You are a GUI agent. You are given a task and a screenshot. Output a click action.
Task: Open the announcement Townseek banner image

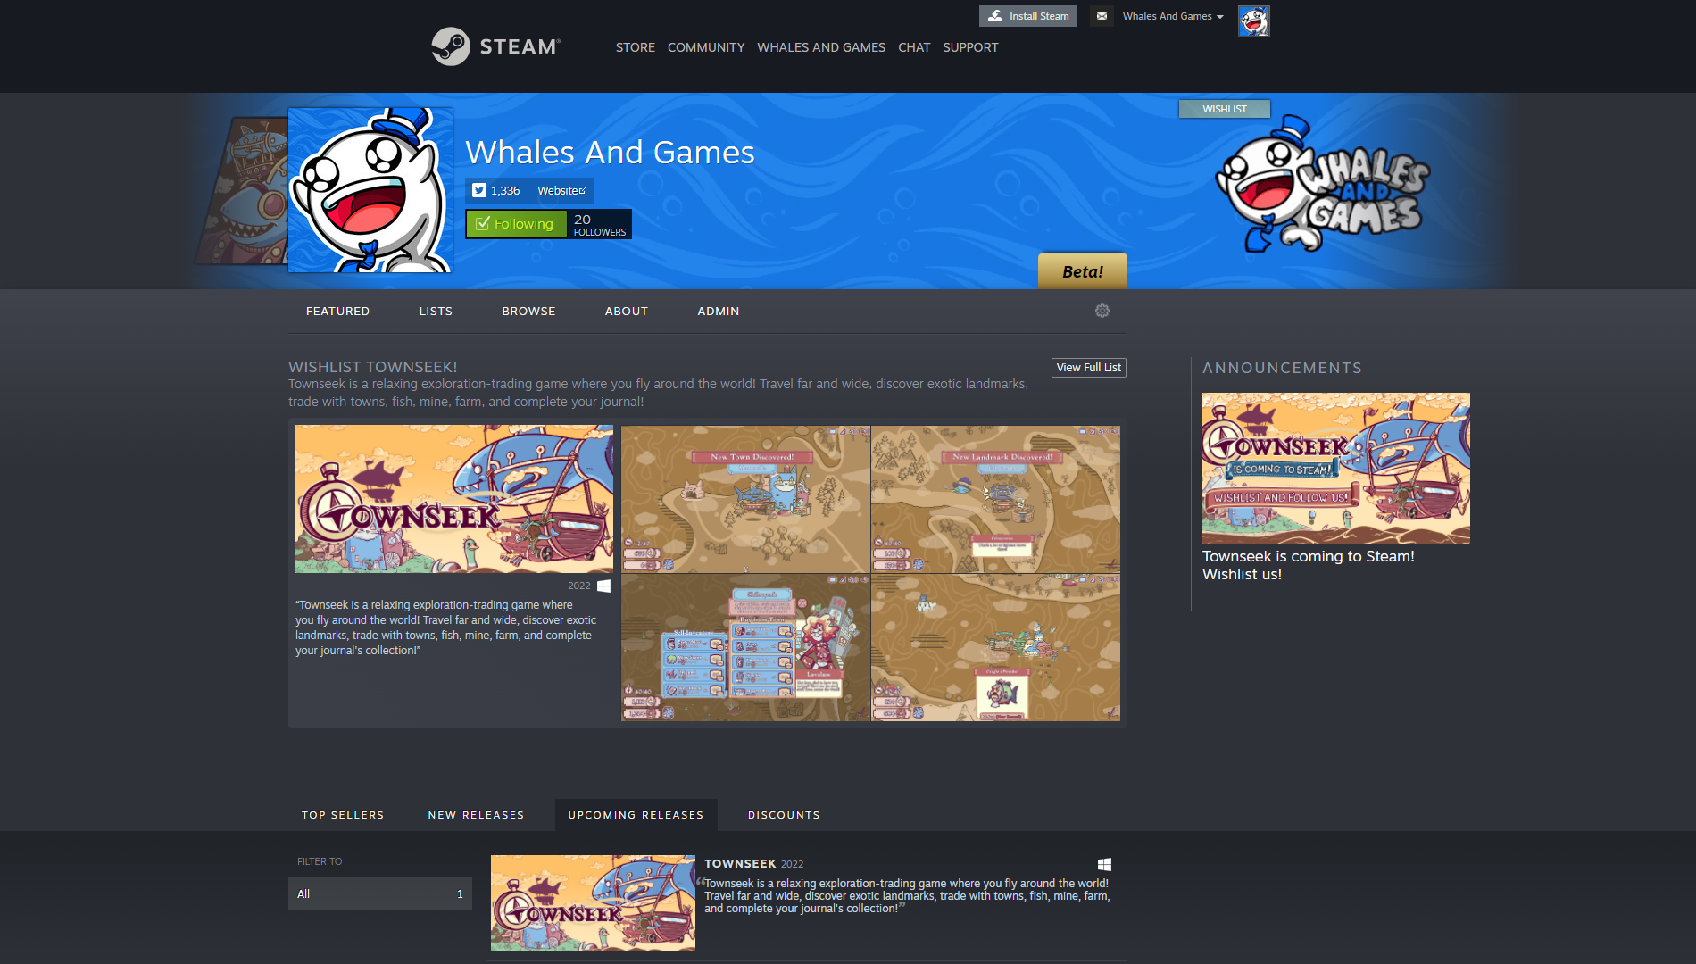click(x=1336, y=468)
